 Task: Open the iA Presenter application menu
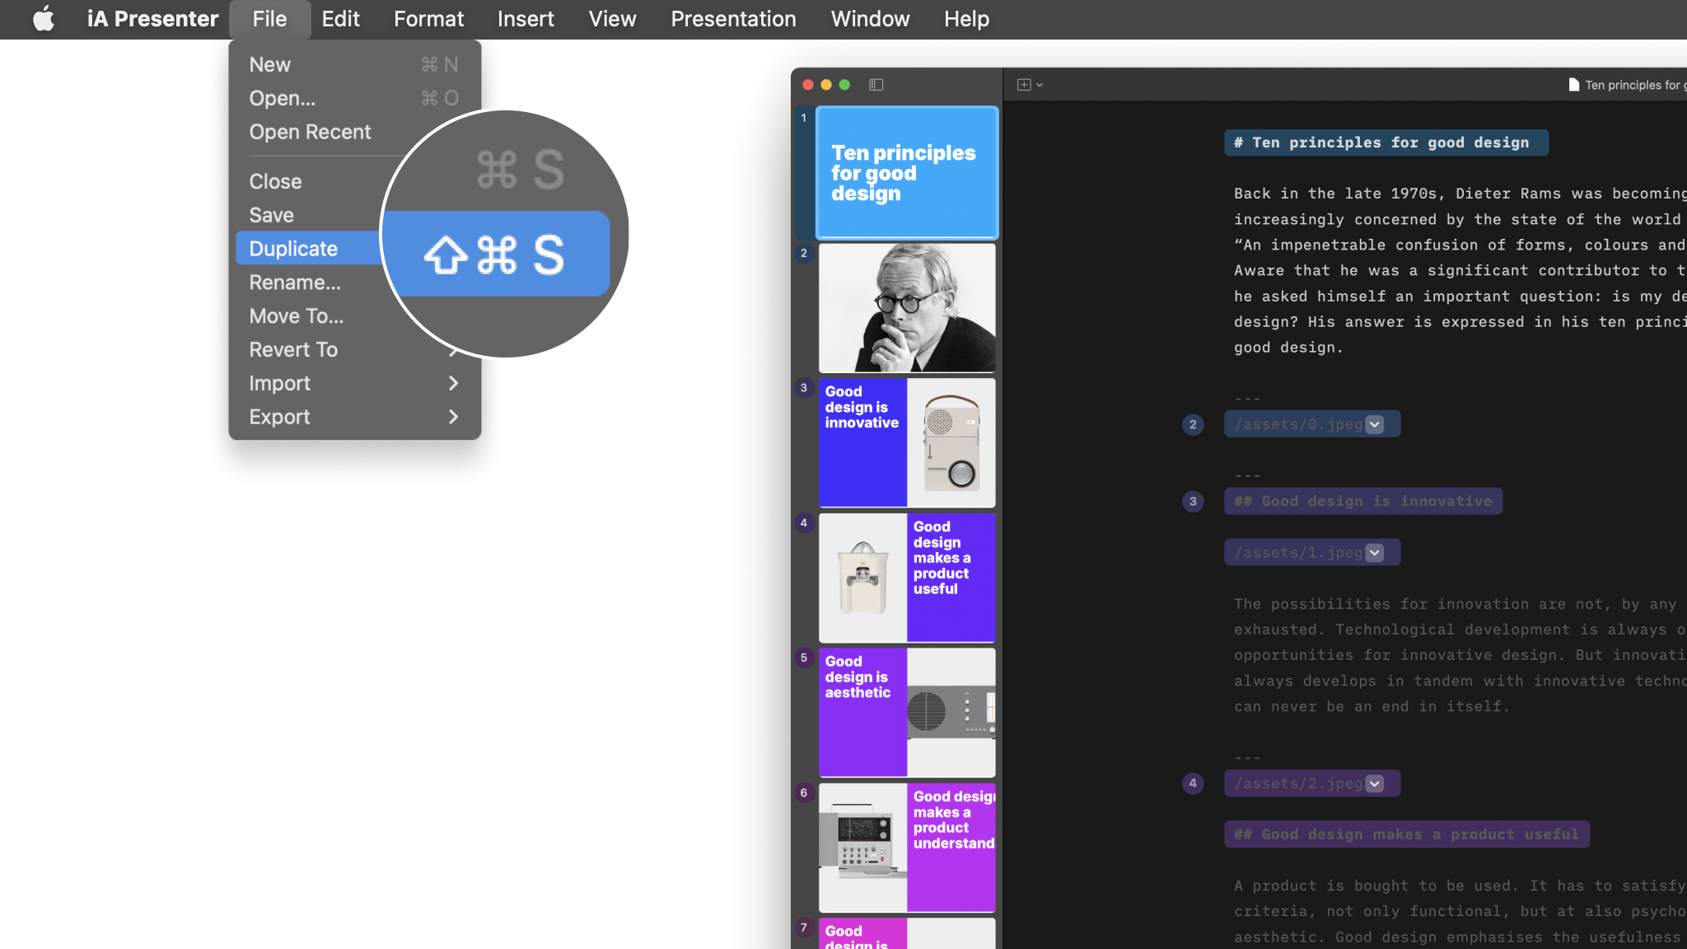point(152,19)
